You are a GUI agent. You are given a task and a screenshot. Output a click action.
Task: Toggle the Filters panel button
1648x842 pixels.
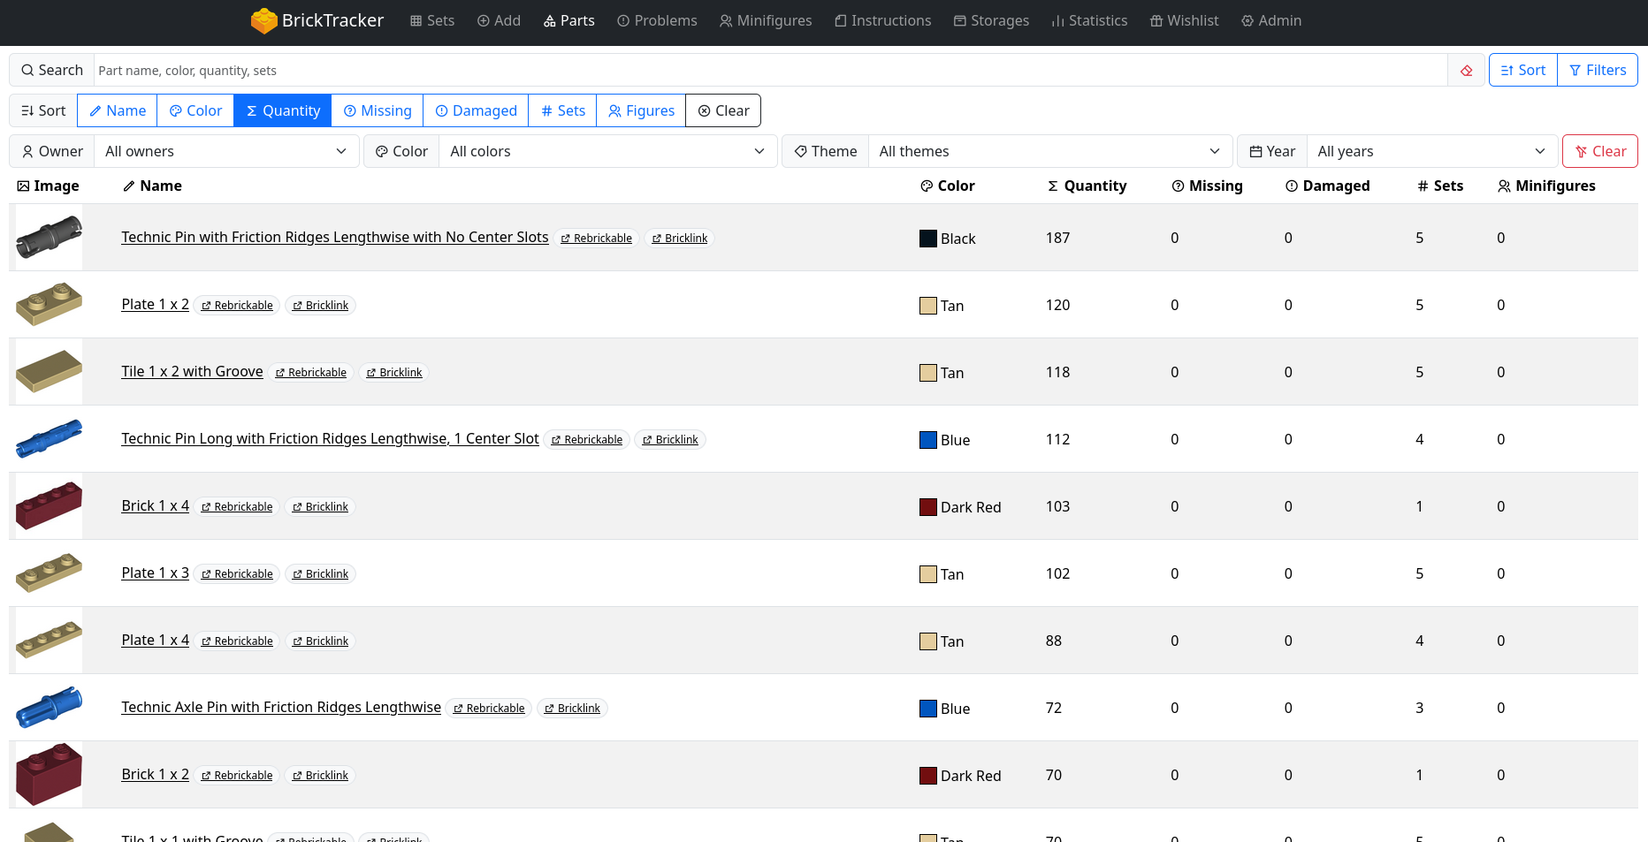1598,71
